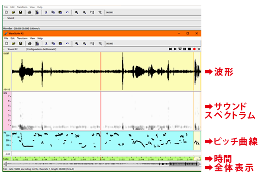The image size is (262, 179).
Task: Collapse the Sound #2 panel expander
Action: 4,49
